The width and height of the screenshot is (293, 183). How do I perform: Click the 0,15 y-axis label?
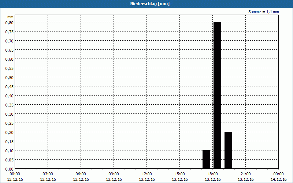pos(10,142)
